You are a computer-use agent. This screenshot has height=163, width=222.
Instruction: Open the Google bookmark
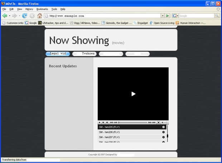pos(31,23)
